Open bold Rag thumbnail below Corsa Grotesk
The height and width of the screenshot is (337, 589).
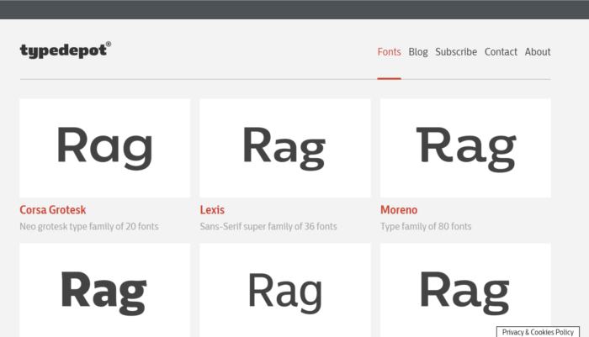tap(105, 290)
